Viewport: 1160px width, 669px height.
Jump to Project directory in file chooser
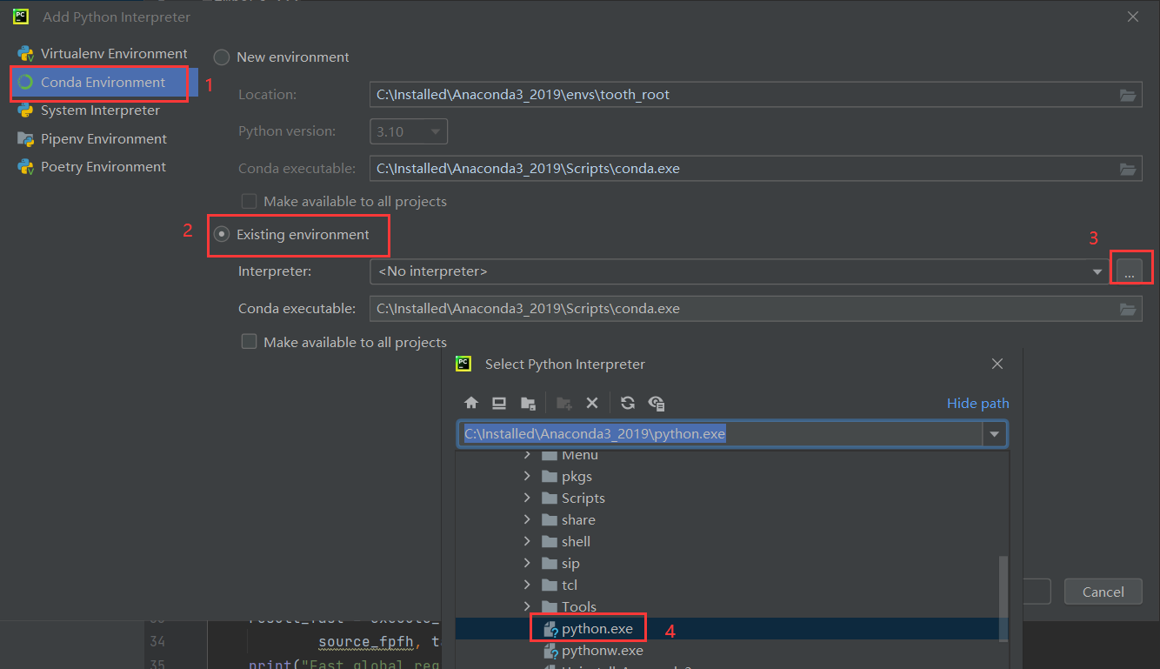point(528,403)
